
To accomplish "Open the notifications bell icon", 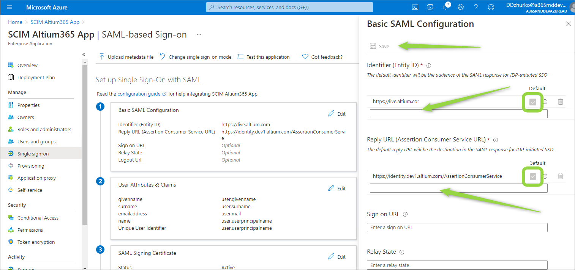I will pyautogui.click(x=446, y=7).
